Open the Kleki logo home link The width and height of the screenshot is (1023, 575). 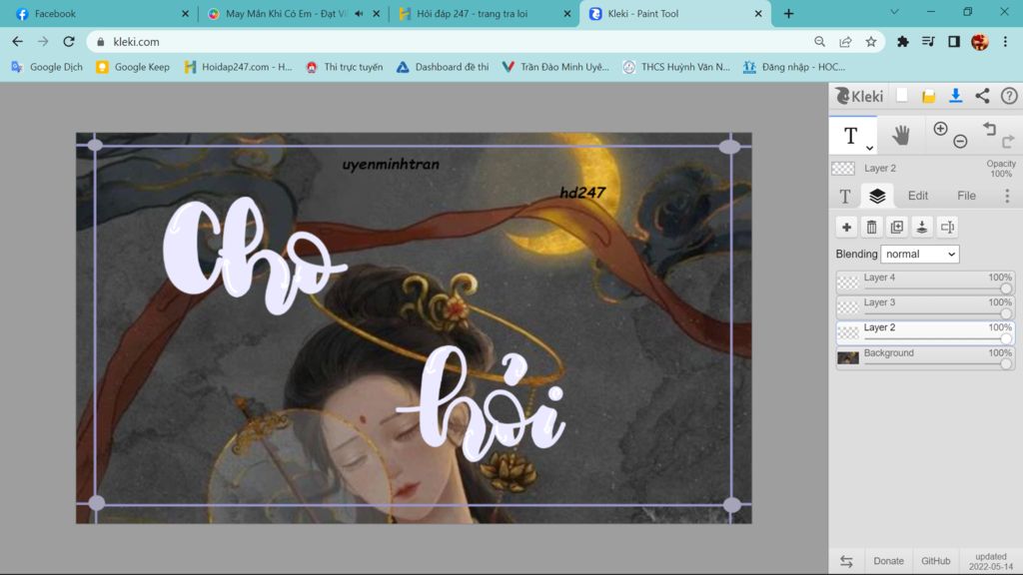859,96
